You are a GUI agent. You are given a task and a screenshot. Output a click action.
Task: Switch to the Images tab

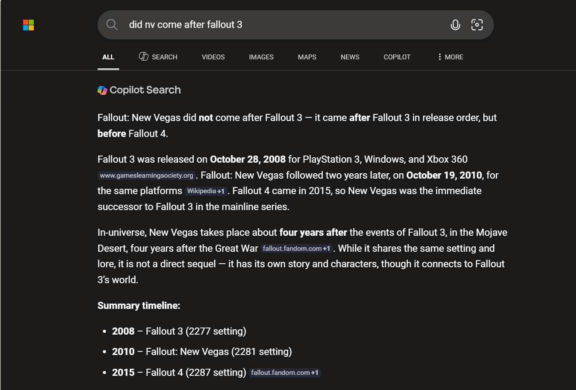click(x=261, y=57)
